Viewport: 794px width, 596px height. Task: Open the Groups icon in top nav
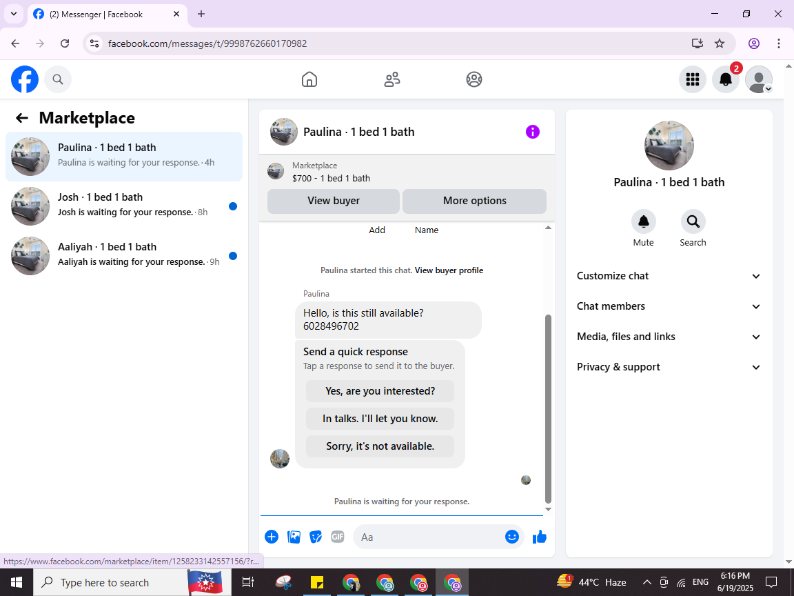coord(474,79)
